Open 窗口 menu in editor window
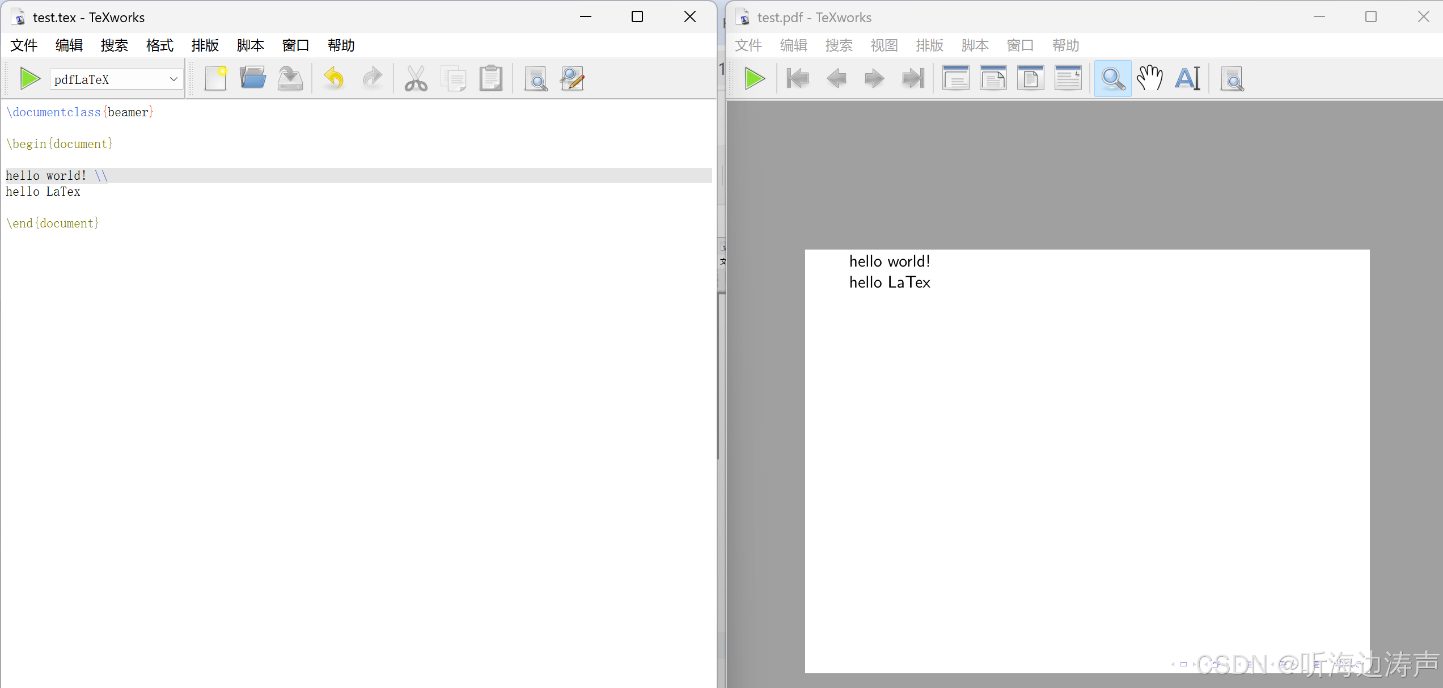This screenshot has width=1443, height=688. (x=296, y=45)
